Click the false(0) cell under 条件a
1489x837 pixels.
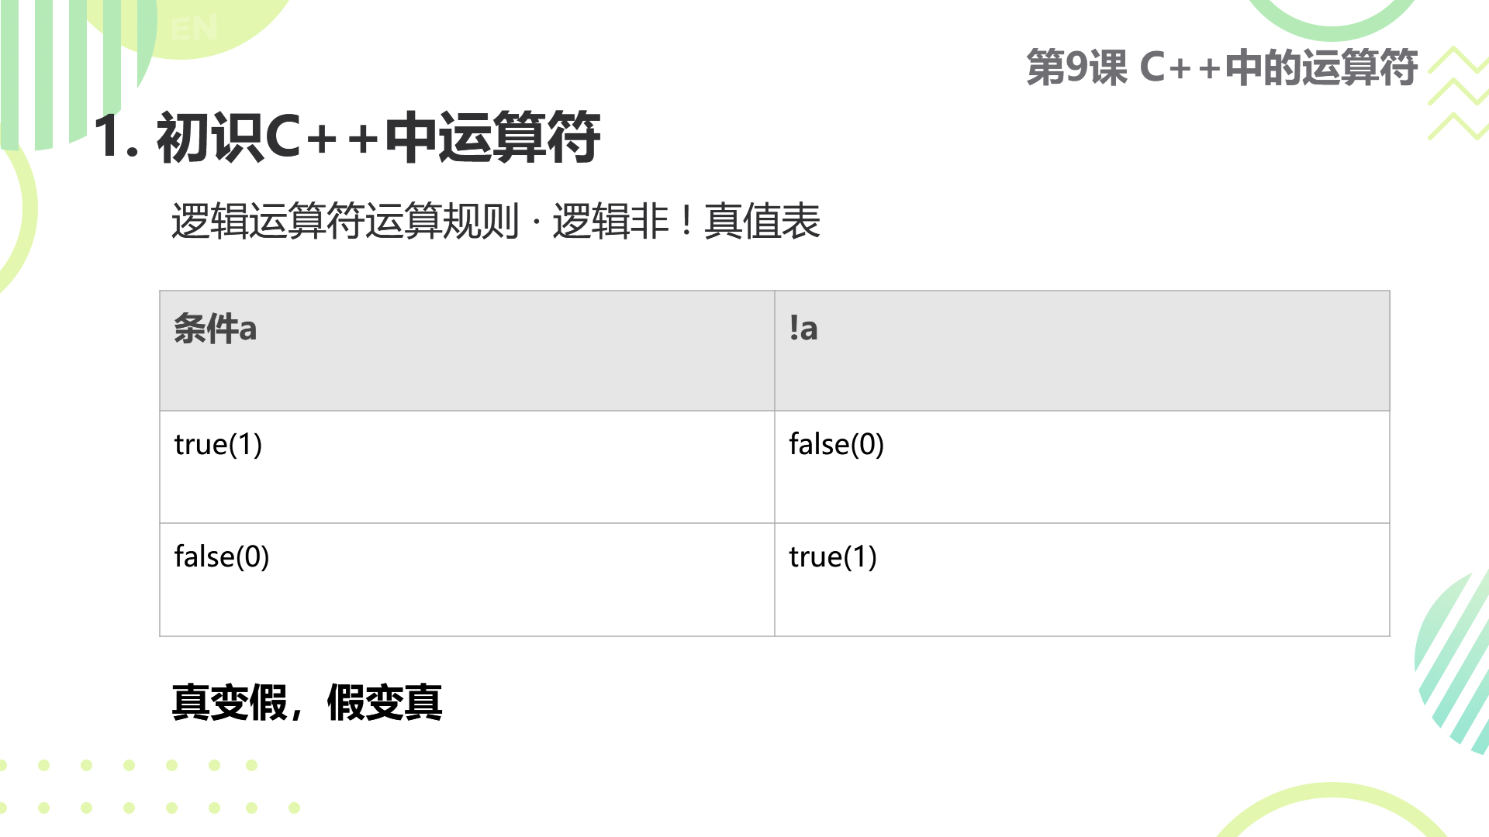click(467, 580)
